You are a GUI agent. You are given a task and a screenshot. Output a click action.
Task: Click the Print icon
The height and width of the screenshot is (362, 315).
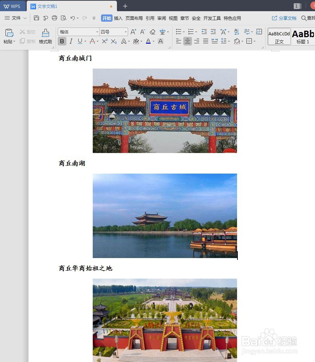point(54,18)
